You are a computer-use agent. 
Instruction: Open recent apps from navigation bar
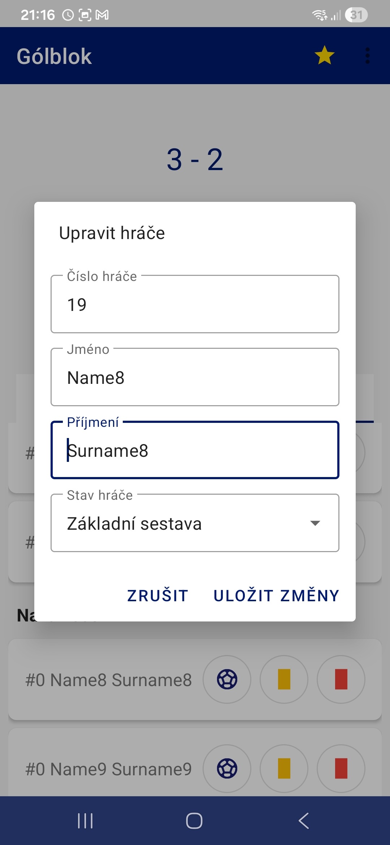click(85, 820)
